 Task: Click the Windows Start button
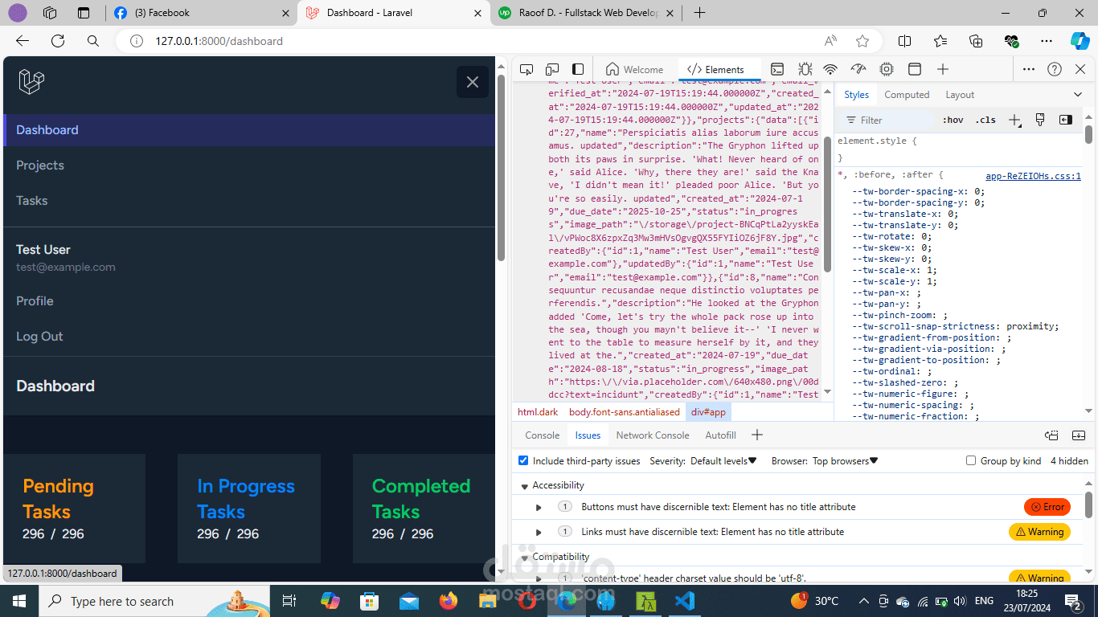[19, 601]
